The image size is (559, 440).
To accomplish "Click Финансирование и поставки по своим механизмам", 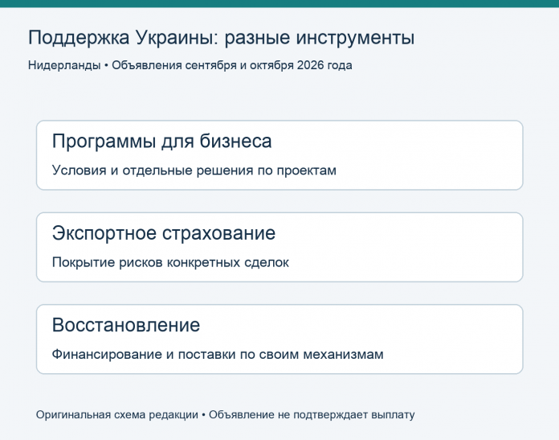I will tap(218, 355).
